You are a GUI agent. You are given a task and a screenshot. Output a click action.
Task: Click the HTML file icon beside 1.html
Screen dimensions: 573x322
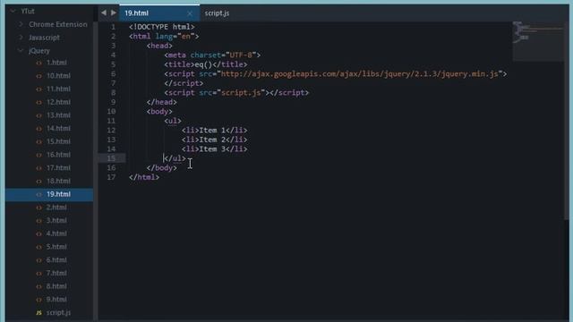click(x=39, y=63)
